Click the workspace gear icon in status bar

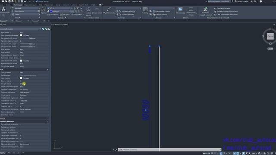259,153
